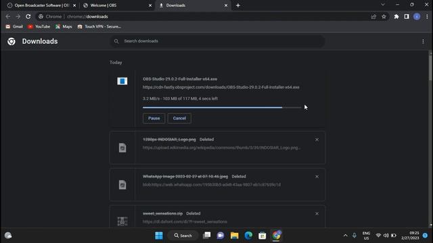Screen dimensions: 433x243
Task: Click the OBS installer file icon
Action: [x=122, y=81]
